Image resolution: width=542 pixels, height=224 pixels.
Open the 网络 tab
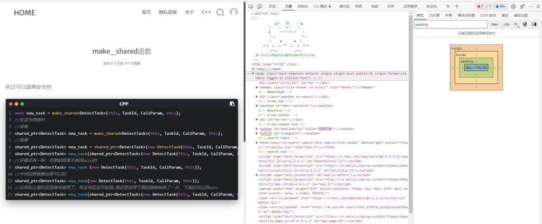point(358,6)
